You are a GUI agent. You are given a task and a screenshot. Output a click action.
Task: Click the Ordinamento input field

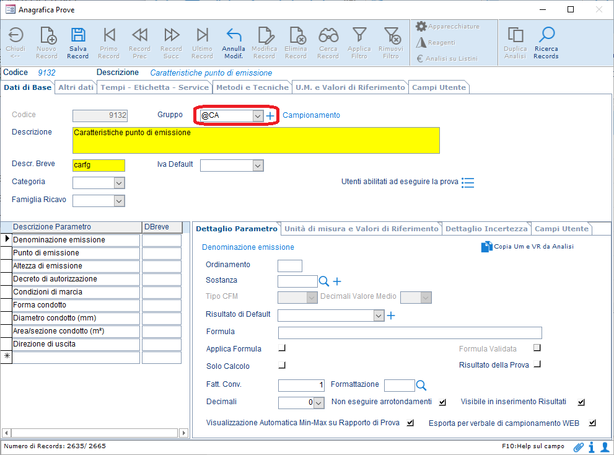click(290, 266)
